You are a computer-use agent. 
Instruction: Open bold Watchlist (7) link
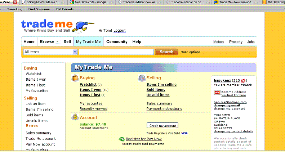pos(88,84)
